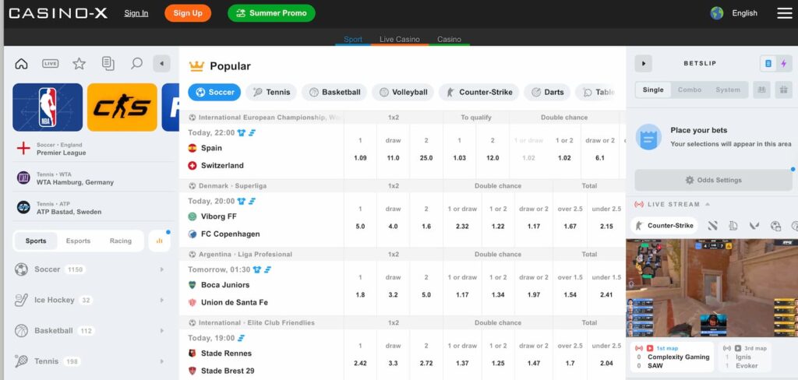
Task: Open the LIVE events icon
Action: (x=51, y=64)
